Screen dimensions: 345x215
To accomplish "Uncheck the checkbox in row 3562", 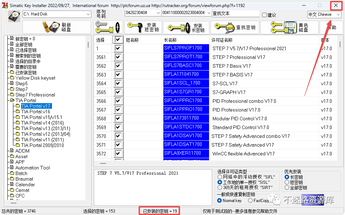I will click(x=118, y=66).
